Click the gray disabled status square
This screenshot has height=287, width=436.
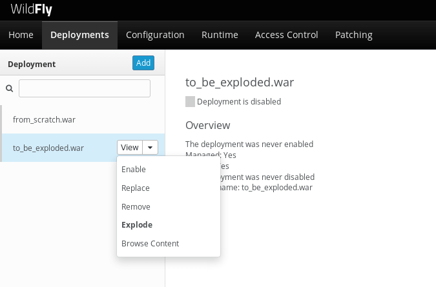(x=190, y=102)
